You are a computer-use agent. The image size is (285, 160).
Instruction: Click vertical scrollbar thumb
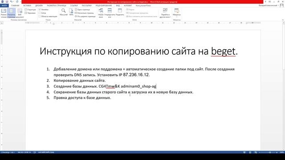click(x=284, y=47)
